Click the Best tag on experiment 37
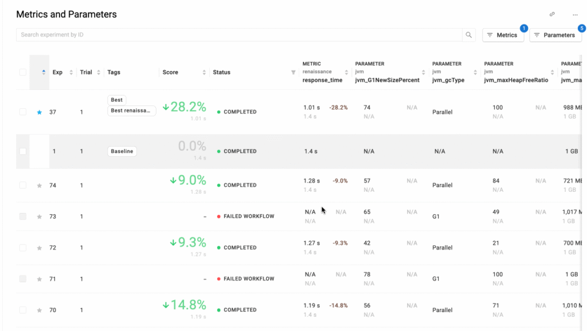Image resolution: width=587 pixels, height=331 pixels. 116,100
